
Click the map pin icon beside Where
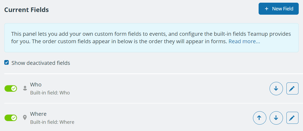25,117
